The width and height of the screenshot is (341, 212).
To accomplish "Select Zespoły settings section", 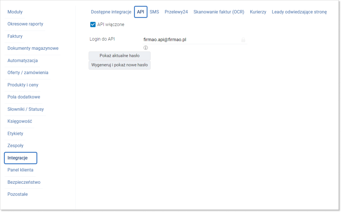I will click(15, 146).
